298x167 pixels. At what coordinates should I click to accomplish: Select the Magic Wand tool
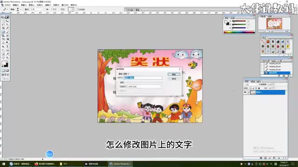[x=7, y=25]
